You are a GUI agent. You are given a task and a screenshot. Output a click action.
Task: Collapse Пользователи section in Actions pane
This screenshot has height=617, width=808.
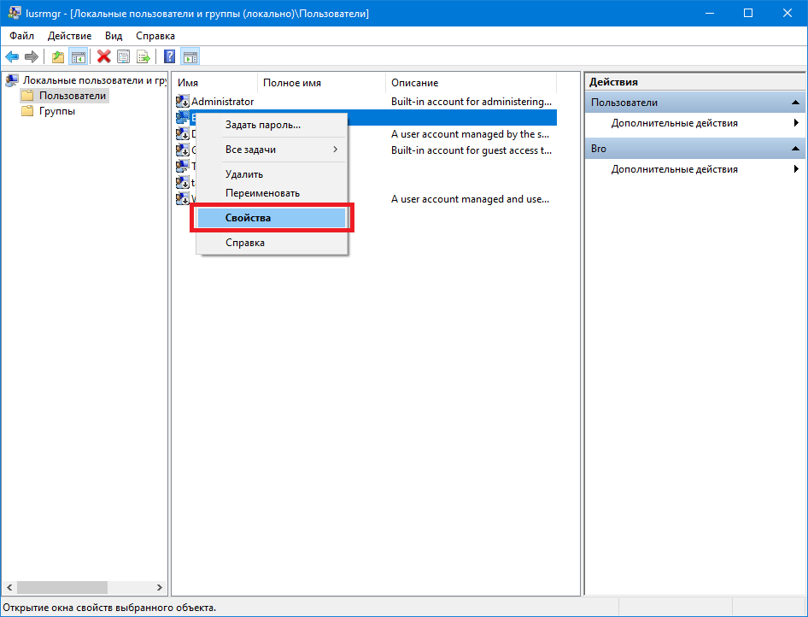point(796,103)
